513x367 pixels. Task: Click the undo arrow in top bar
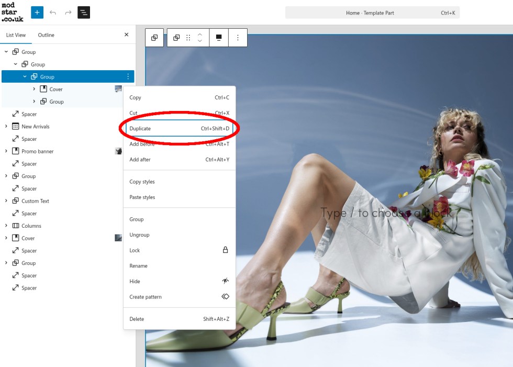tap(53, 13)
